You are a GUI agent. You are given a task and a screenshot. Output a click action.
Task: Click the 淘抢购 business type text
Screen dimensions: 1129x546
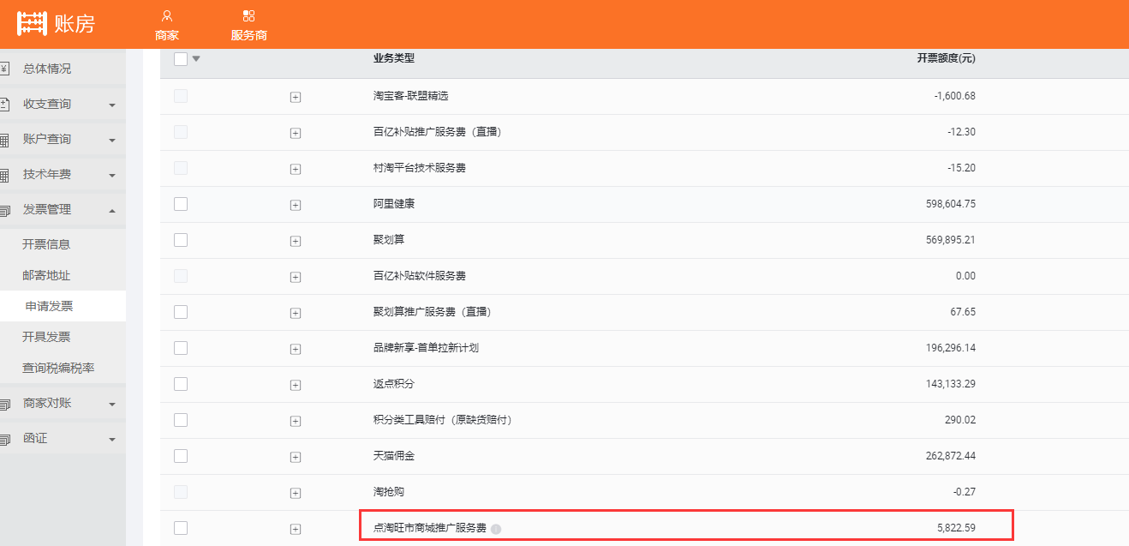(x=388, y=492)
